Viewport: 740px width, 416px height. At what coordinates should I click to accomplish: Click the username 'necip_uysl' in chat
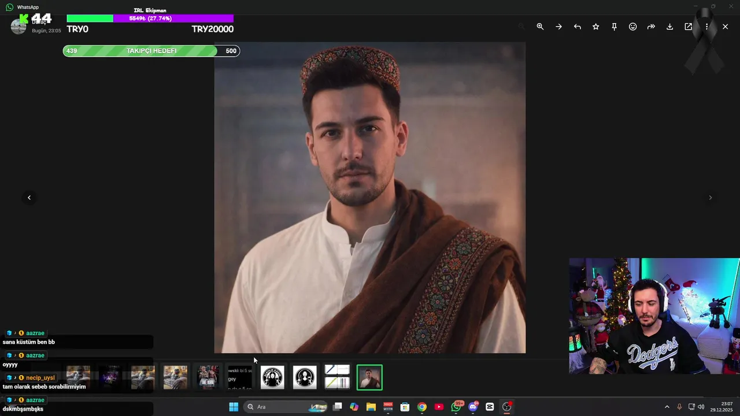[40, 378]
